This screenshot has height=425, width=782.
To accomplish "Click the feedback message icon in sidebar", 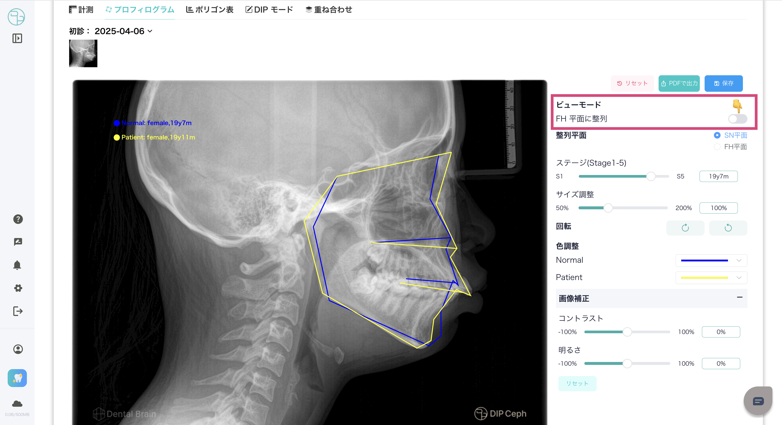I will point(18,242).
